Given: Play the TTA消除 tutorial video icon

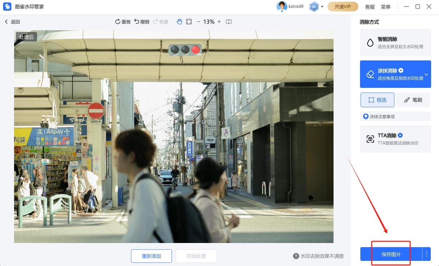Looking at the screenshot, I should pyautogui.click(x=400, y=135).
